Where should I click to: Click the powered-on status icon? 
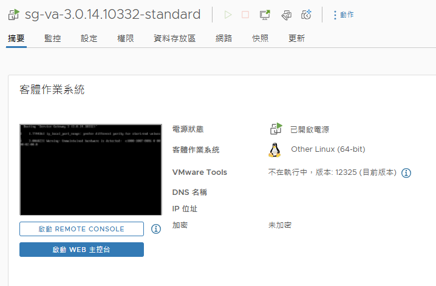(x=276, y=129)
